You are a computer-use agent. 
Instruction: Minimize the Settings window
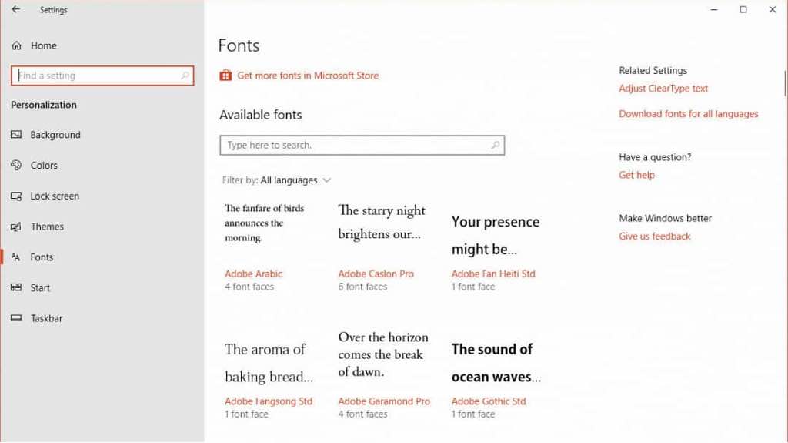tap(713, 9)
